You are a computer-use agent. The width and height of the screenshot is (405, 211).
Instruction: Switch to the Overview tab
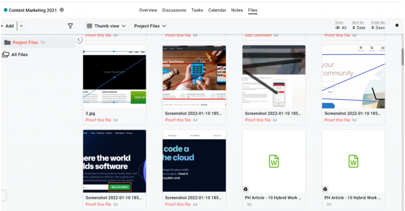(x=148, y=10)
